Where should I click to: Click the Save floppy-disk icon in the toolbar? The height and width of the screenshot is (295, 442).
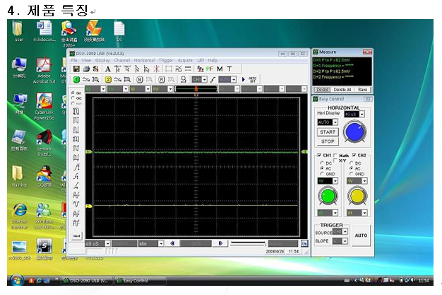coord(76,69)
